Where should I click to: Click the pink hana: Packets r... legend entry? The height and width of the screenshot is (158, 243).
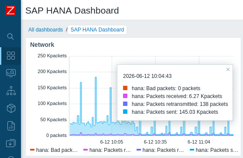pos(107,150)
